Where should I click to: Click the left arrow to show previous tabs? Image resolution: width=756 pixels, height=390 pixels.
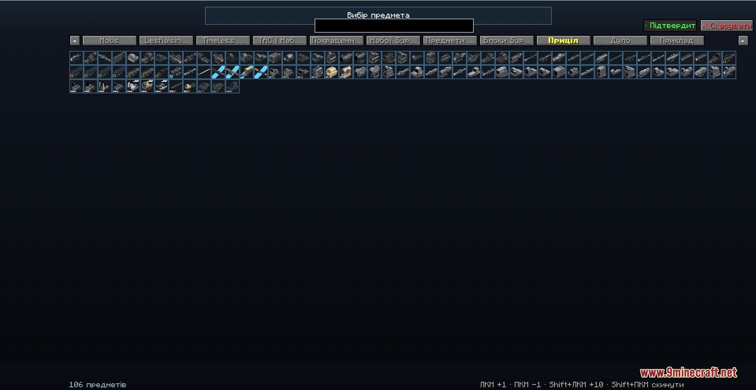75,41
